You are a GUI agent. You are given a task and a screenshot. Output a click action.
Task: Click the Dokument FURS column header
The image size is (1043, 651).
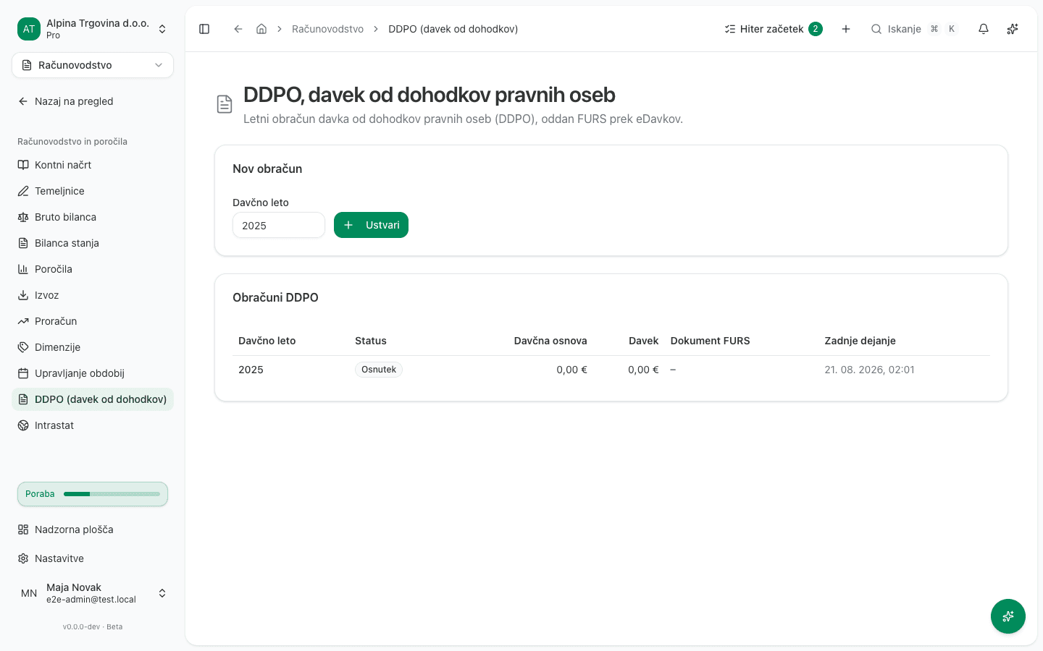711,341
